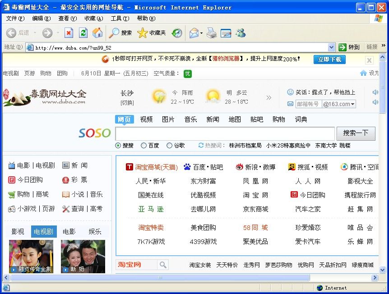Open the address bar dropdown arrow
Screen dimensions: 389x294
pos(331,47)
